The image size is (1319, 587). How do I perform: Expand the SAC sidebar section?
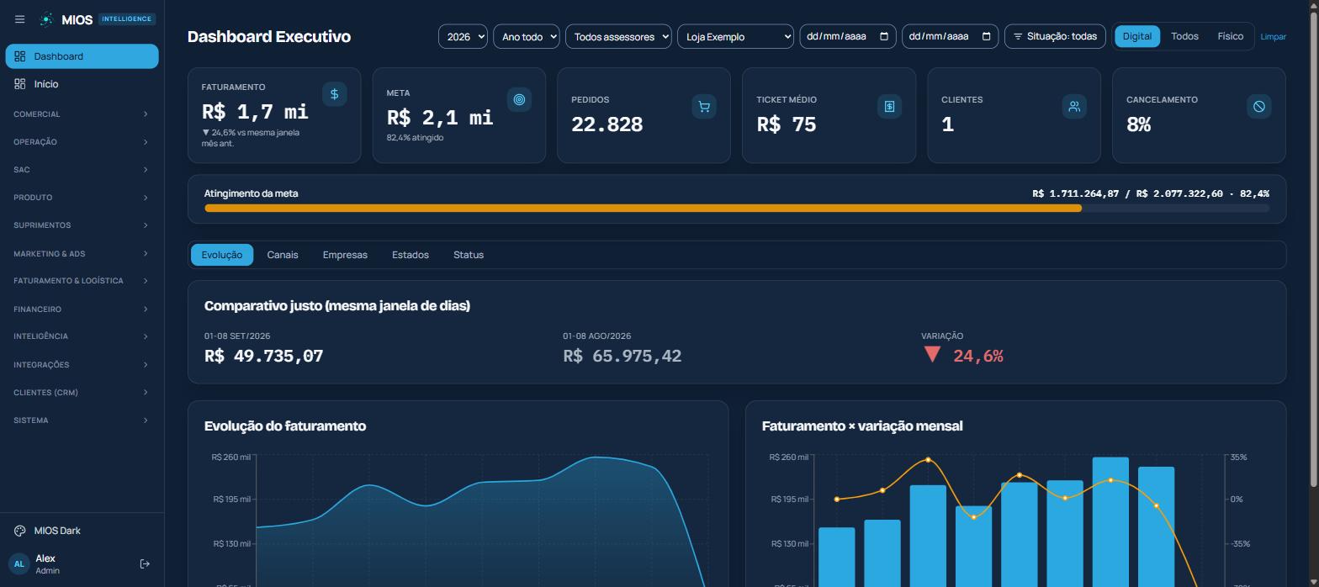[x=82, y=170]
